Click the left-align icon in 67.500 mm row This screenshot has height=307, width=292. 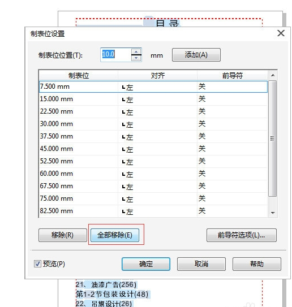123,187
